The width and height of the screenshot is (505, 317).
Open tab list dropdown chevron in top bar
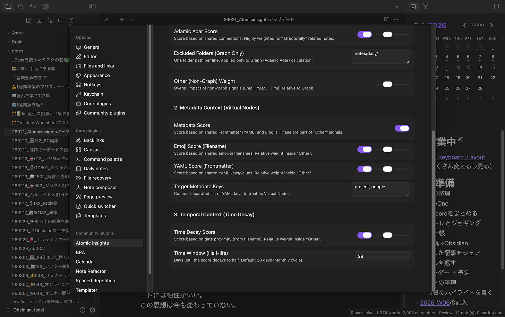pos(396,7)
